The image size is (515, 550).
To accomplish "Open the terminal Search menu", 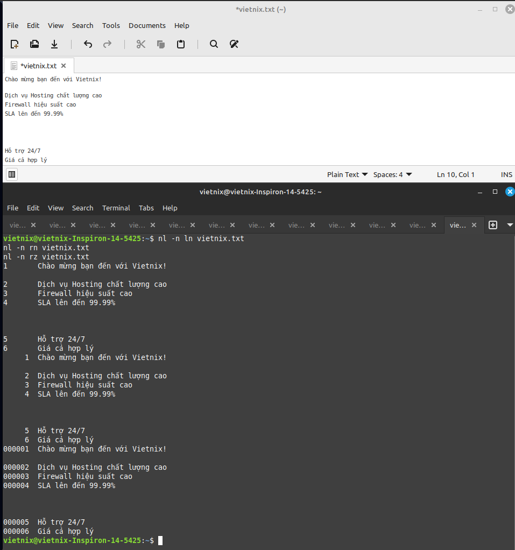I will [x=83, y=208].
